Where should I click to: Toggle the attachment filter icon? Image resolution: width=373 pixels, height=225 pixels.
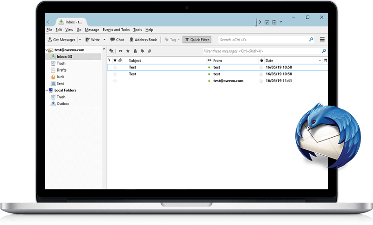point(149,51)
